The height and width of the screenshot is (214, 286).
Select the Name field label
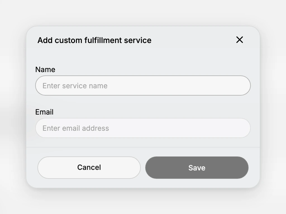pyautogui.click(x=45, y=70)
